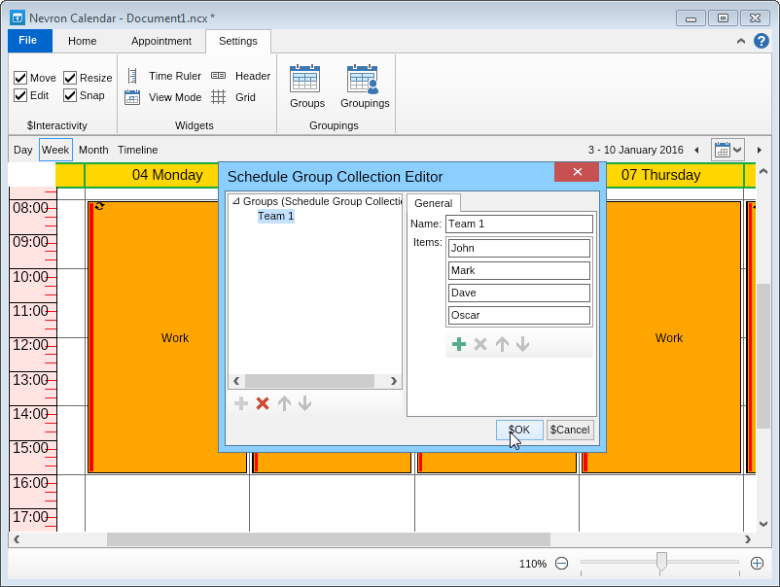Screen dimensions: 780x587
Task: Switch to Week view
Action: click(55, 150)
